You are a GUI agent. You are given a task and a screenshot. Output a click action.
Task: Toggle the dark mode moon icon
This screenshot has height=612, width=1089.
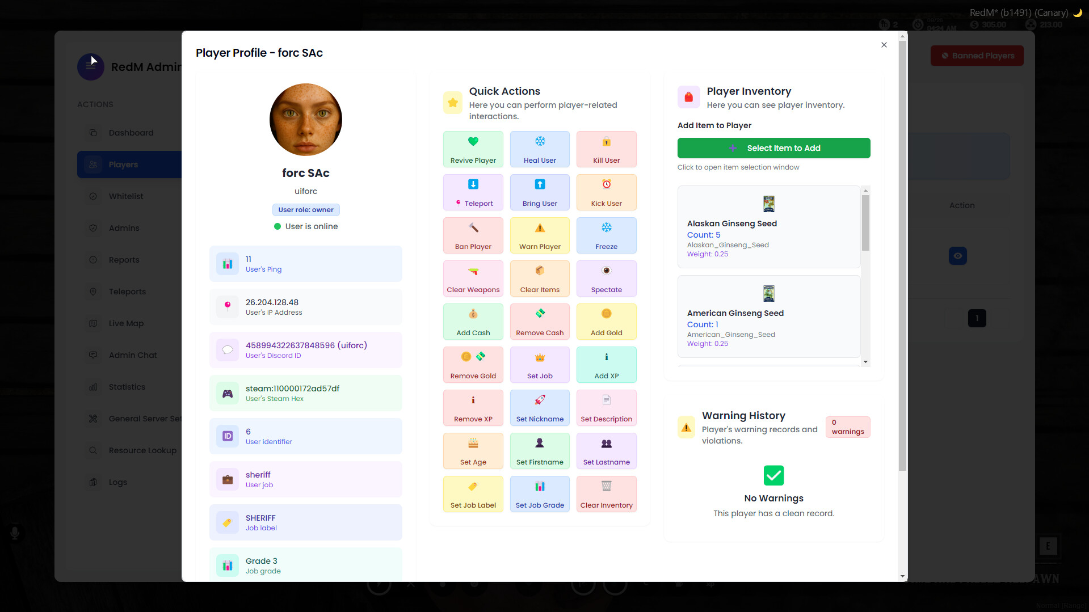coord(1077,12)
